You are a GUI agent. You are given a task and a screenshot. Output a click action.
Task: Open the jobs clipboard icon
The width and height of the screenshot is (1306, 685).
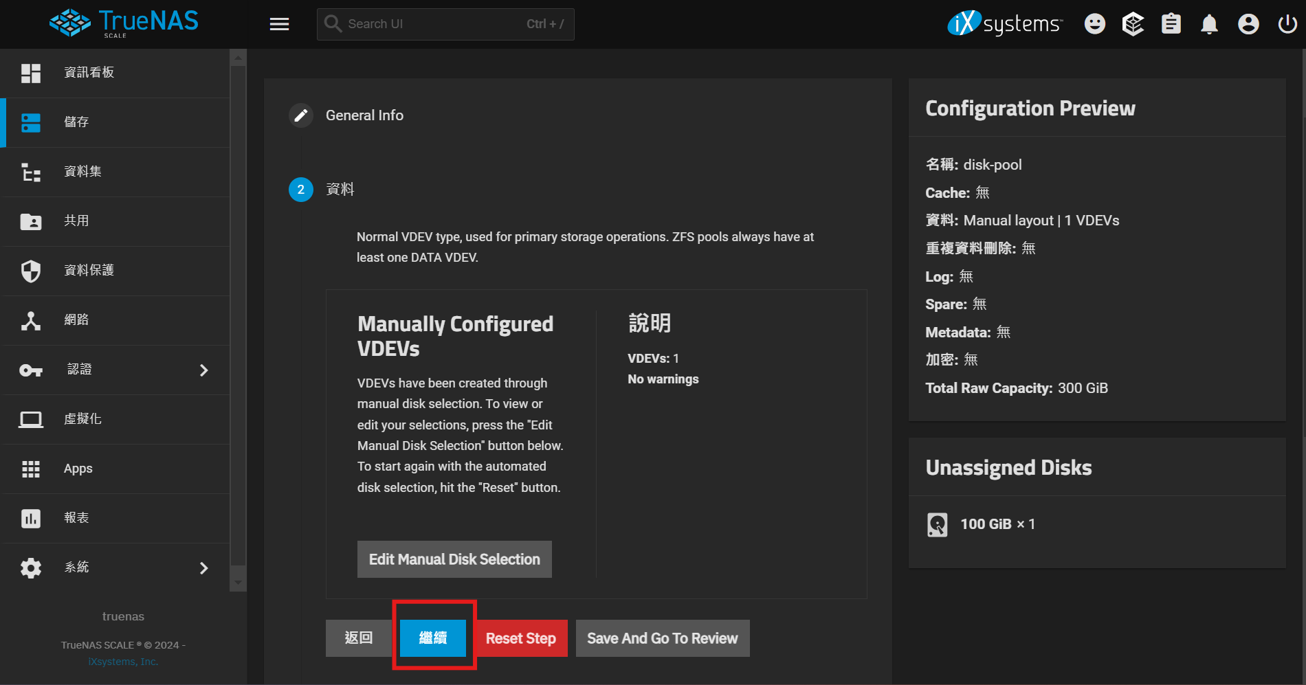(1171, 24)
